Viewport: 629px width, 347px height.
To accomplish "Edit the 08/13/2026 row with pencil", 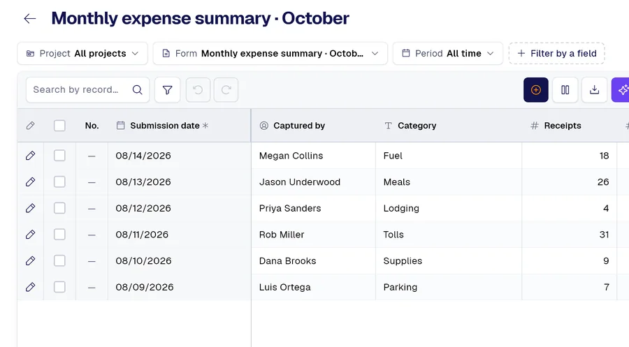I will pos(31,182).
